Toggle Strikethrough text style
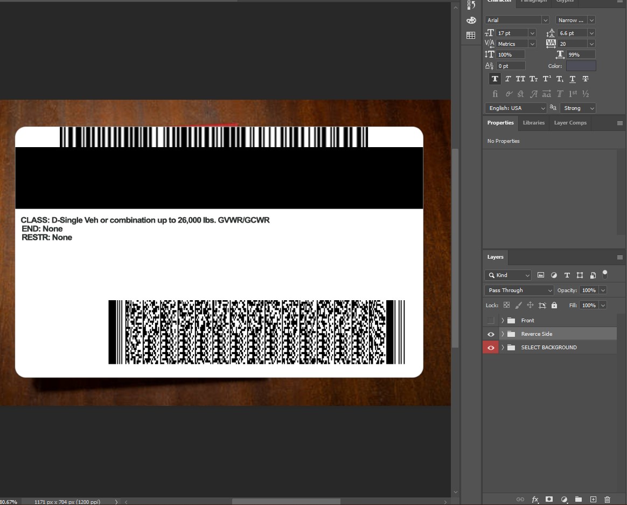Screen dimensions: 627x505 pos(586,79)
